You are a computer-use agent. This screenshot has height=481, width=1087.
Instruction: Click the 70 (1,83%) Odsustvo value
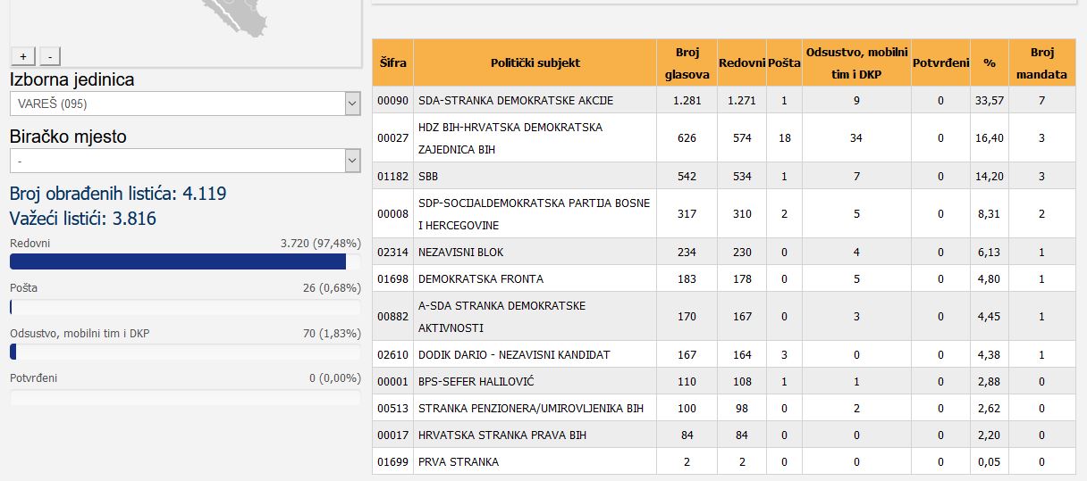[x=332, y=334]
